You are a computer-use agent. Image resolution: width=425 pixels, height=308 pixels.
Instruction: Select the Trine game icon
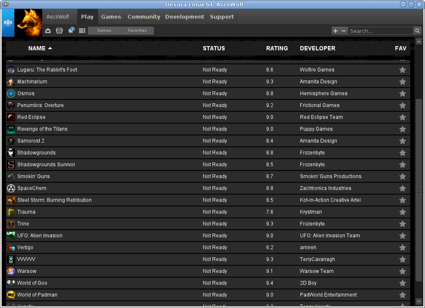click(x=11, y=224)
